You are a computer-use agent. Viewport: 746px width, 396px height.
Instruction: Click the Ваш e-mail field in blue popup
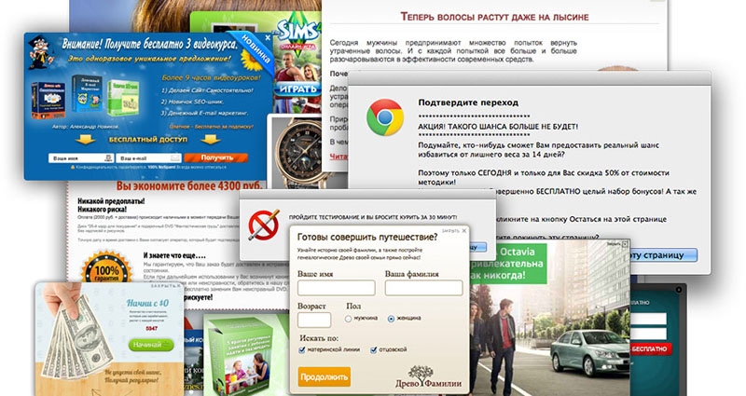coord(148,157)
